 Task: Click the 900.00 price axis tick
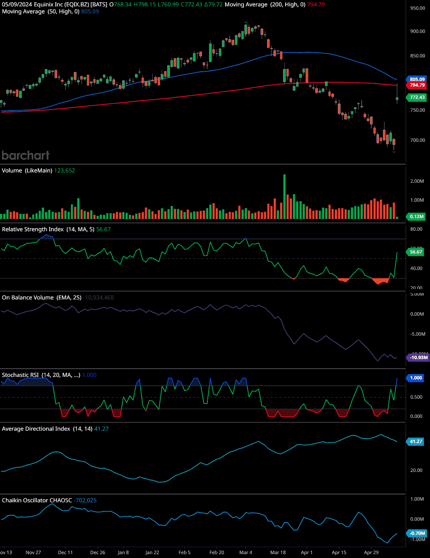418,31
